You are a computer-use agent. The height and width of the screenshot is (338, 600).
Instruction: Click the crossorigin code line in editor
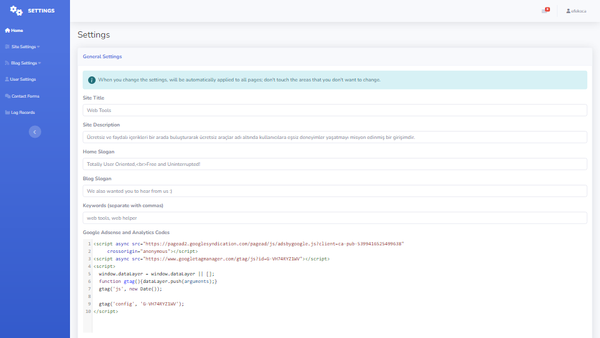152,252
